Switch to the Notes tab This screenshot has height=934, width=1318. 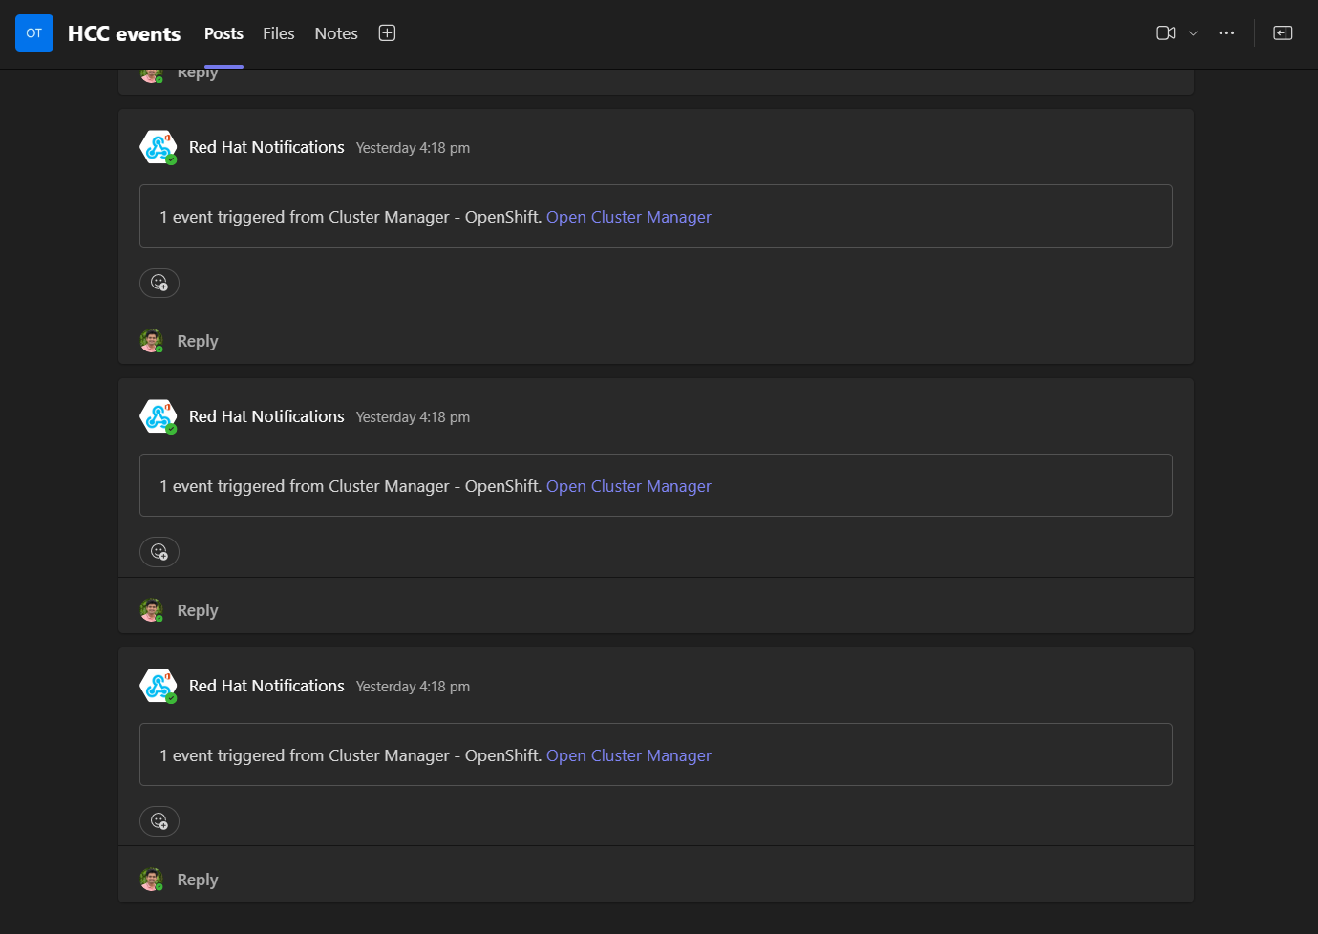point(336,33)
